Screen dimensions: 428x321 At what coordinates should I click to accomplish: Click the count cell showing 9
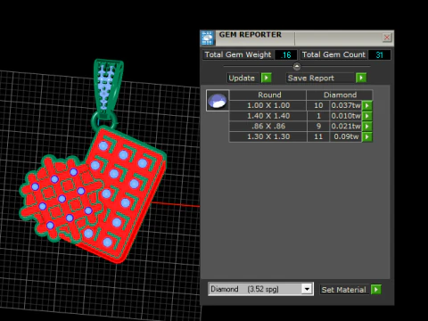tap(318, 127)
